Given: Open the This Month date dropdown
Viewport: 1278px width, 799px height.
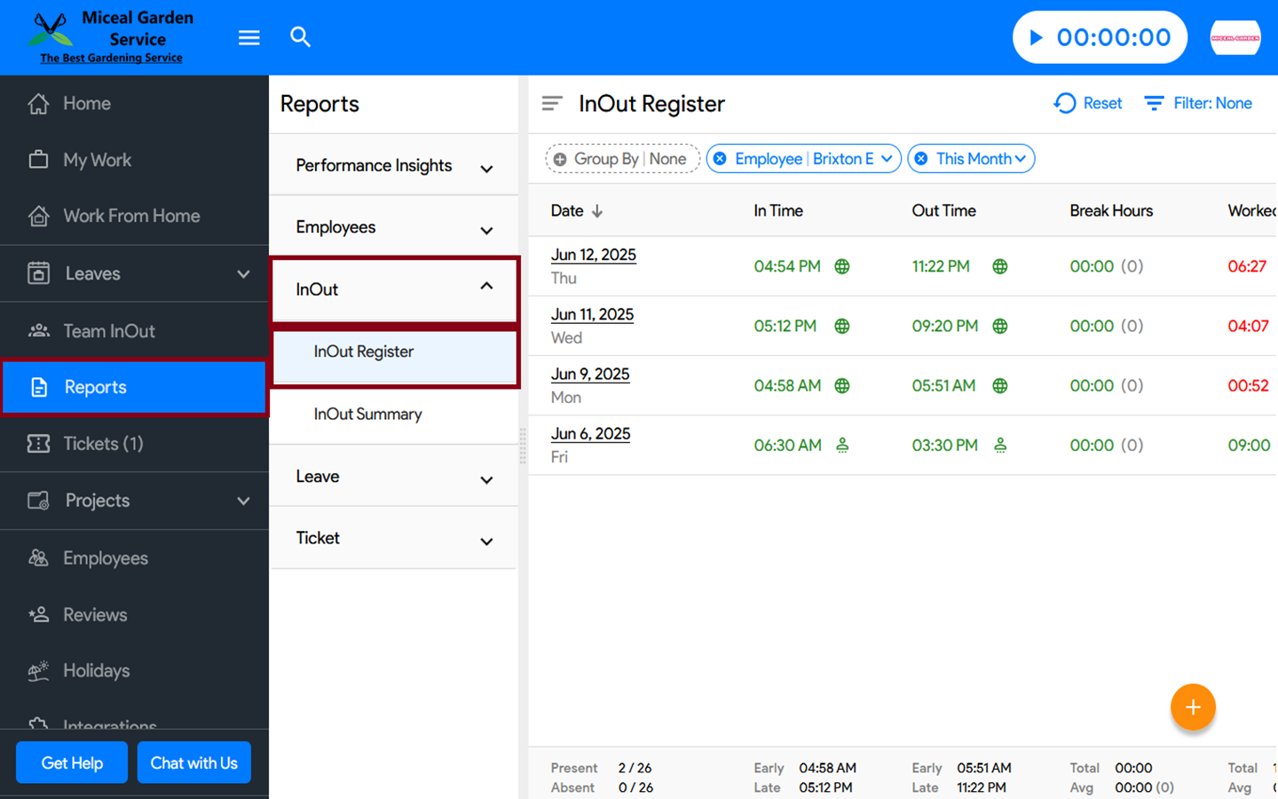Looking at the screenshot, I should [x=1021, y=159].
